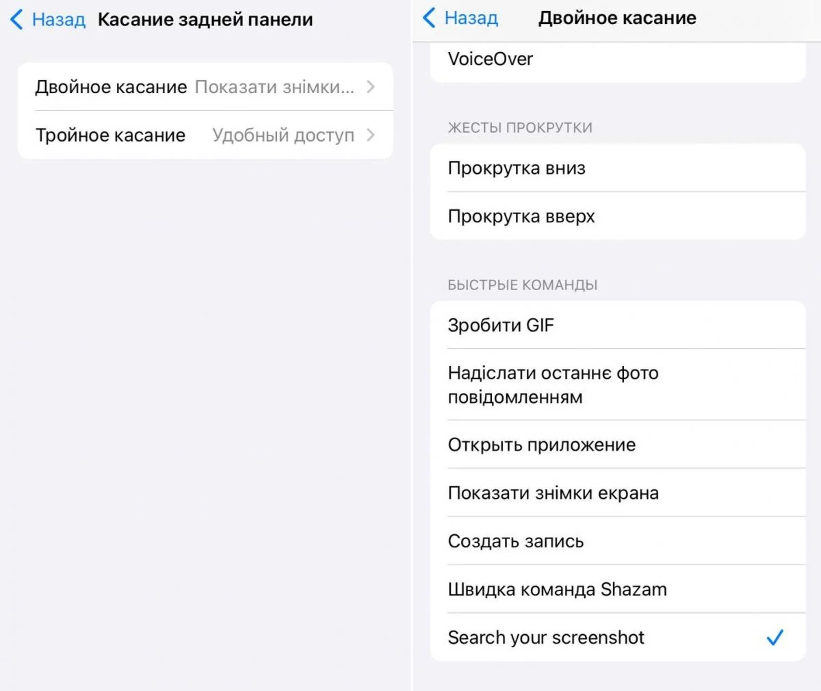Click the Двойное касание page title
821x691 pixels.
tap(617, 18)
